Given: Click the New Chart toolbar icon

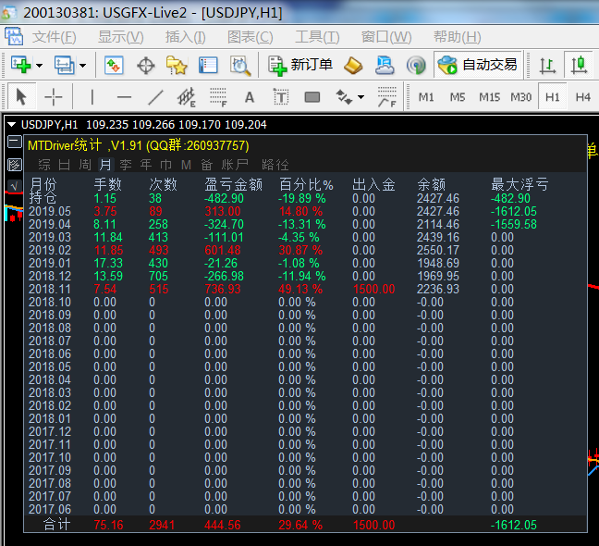Looking at the screenshot, I should pyautogui.click(x=21, y=65).
